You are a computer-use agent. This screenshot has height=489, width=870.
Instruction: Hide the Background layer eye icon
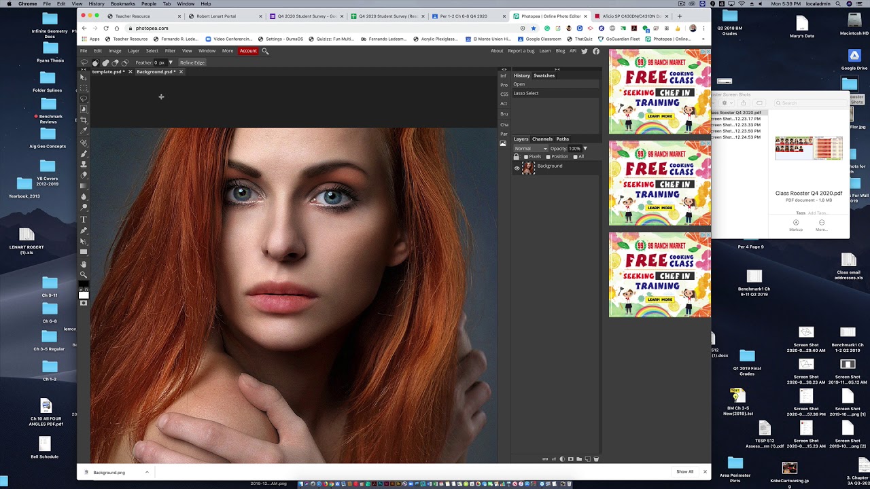click(517, 168)
